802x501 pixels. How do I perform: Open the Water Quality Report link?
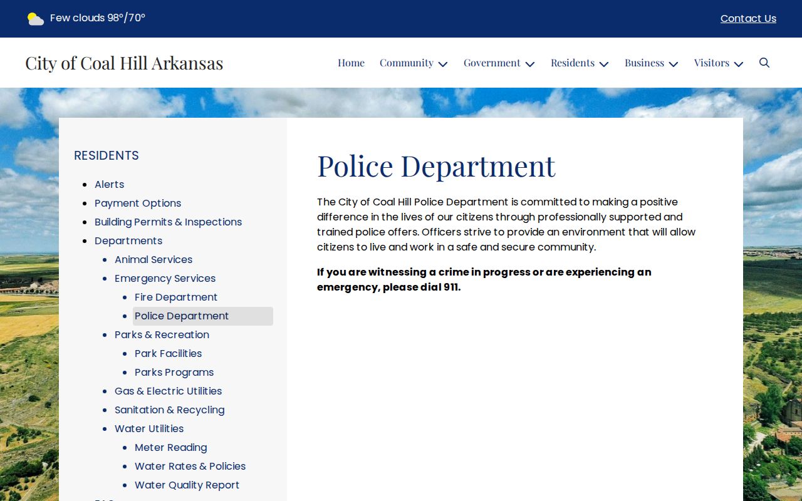click(187, 485)
